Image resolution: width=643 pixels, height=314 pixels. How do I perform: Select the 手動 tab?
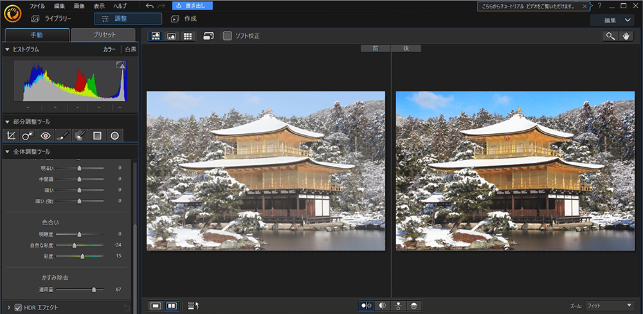point(37,35)
